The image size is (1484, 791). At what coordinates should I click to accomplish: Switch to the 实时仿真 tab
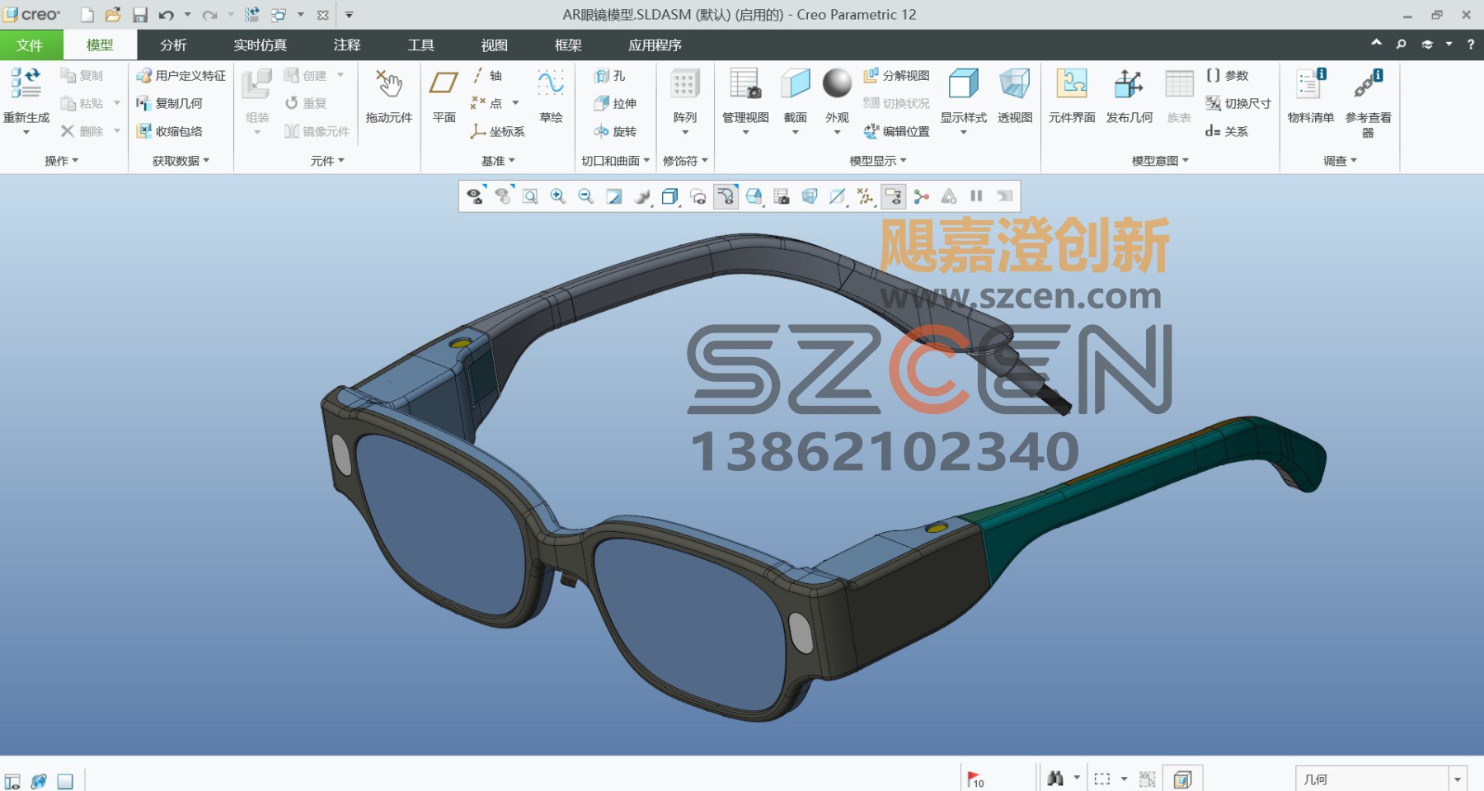260,45
